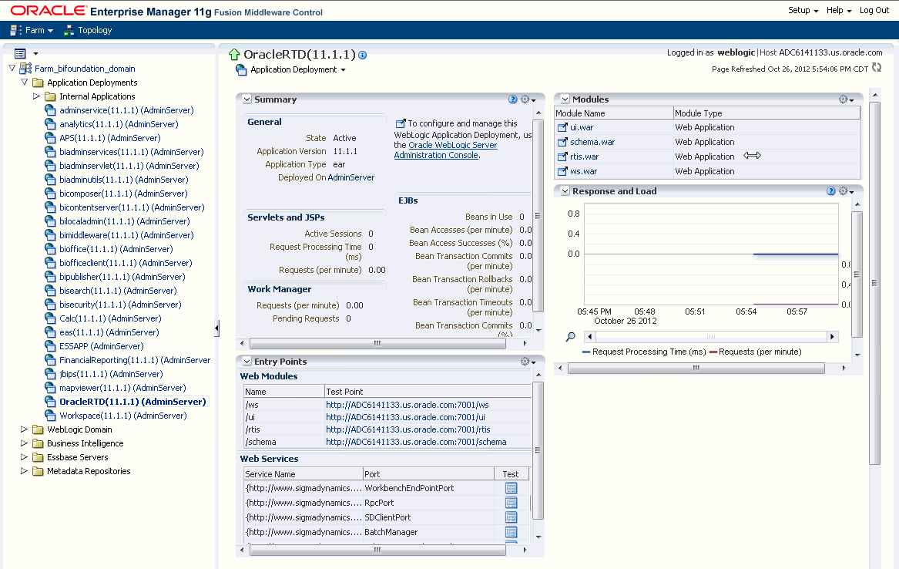Viewport: 899px width, 569px height.
Task: Click test icon for RpcPort service
Action: [511, 503]
